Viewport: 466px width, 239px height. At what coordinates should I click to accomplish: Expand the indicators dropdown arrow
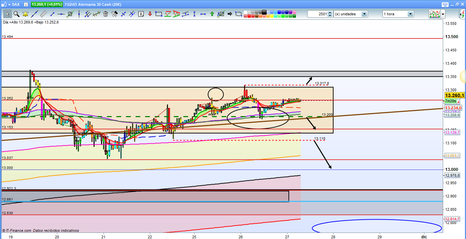pos(443,14)
